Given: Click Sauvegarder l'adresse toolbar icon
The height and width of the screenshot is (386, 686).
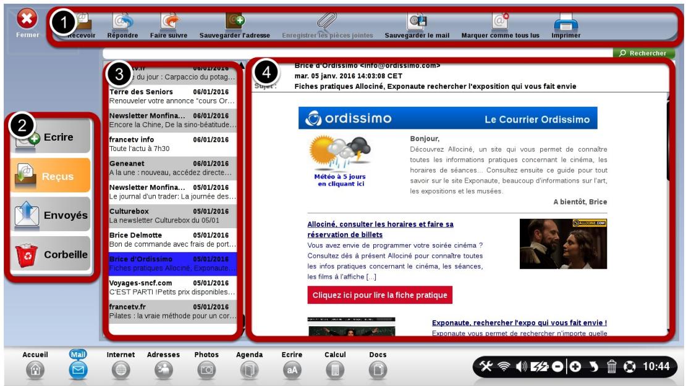Looking at the screenshot, I should point(235,21).
